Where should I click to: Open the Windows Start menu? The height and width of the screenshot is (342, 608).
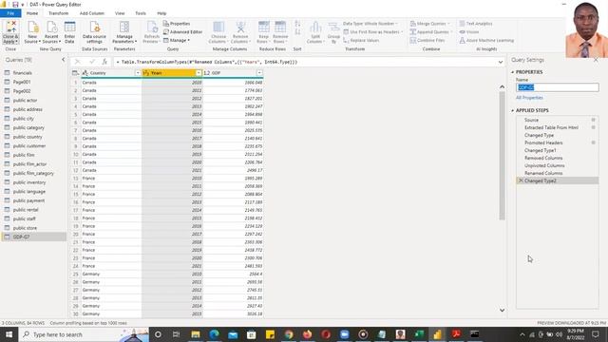9,334
